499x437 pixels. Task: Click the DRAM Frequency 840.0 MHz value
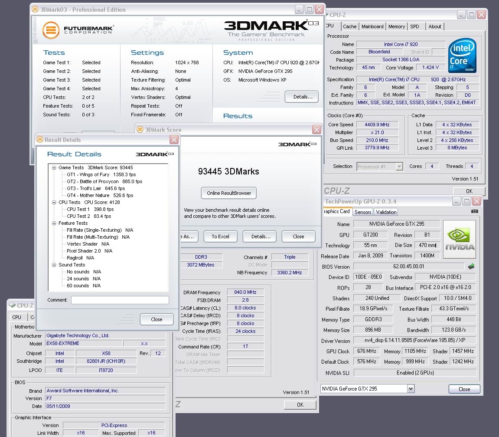coord(245,292)
